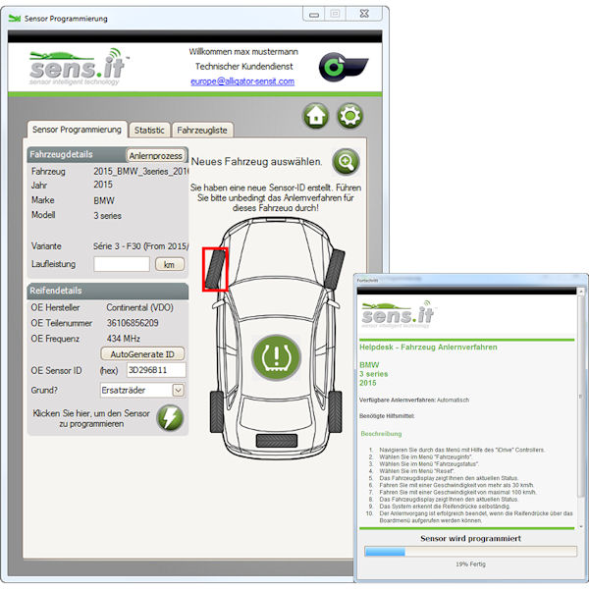Screen dimensions: 589x589
Task: Click the 'Continental (VDO)' manufacturer value
Action: point(139,307)
